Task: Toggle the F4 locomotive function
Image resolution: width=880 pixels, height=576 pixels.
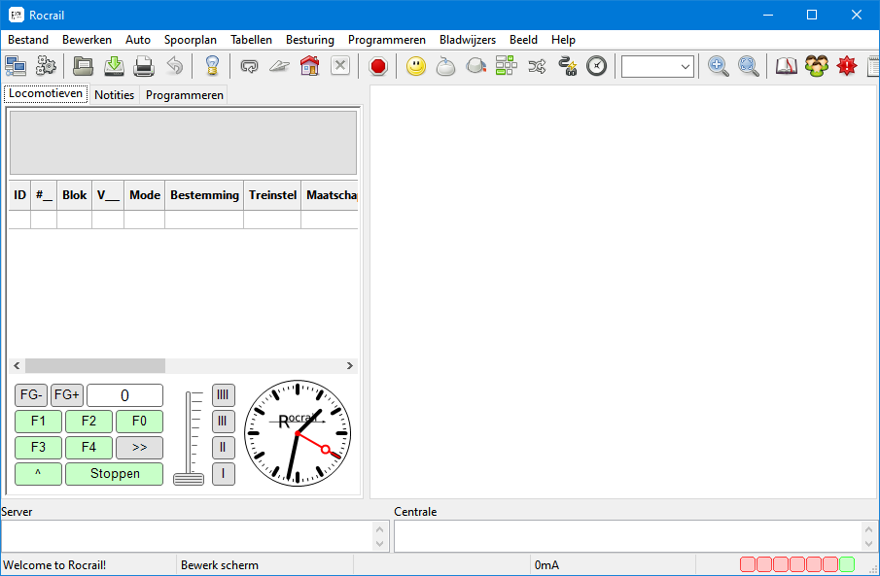Action: coord(88,448)
